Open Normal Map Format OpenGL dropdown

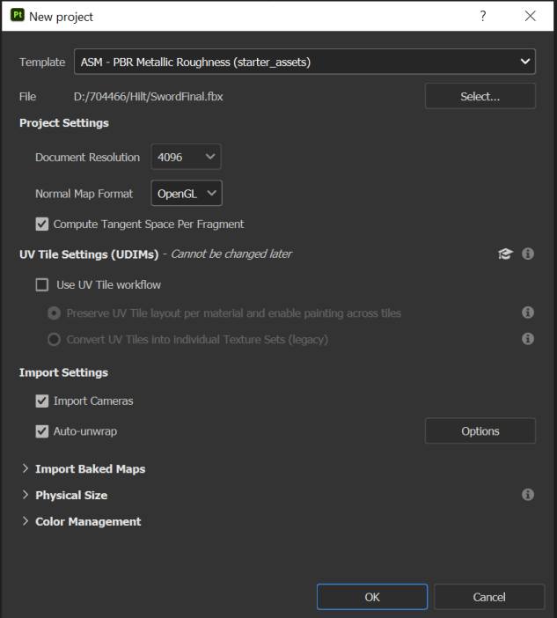187,194
